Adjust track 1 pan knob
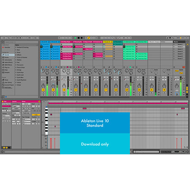The height and width of the screenshot is (190, 190). [43, 86]
